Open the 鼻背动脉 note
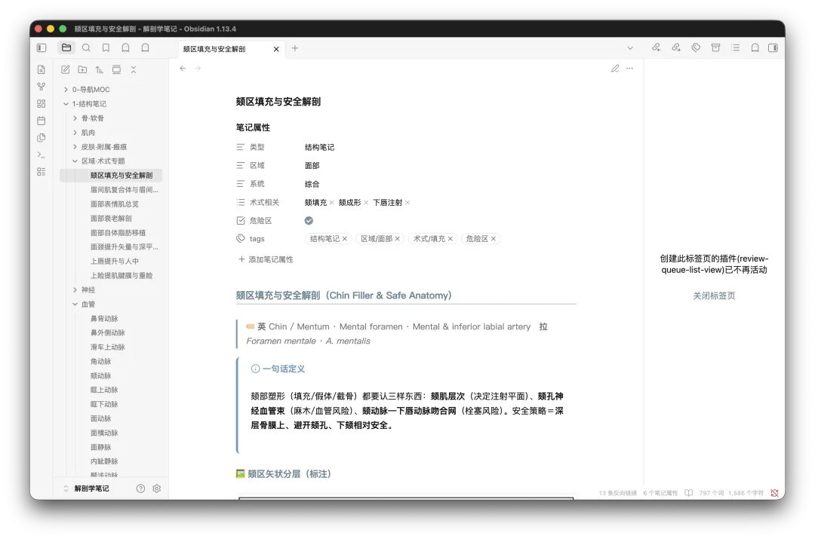This screenshot has width=815, height=539. [x=104, y=318]
